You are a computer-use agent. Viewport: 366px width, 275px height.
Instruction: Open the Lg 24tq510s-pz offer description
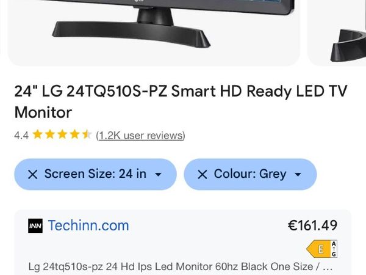[x=181, y=267]
